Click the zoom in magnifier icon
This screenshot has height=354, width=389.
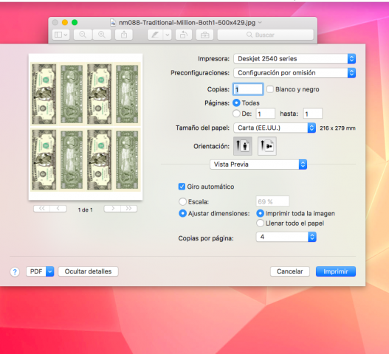point(102,35)
